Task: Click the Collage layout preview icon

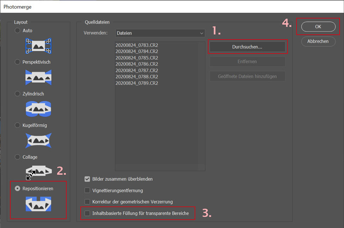Action: point(38,172)
